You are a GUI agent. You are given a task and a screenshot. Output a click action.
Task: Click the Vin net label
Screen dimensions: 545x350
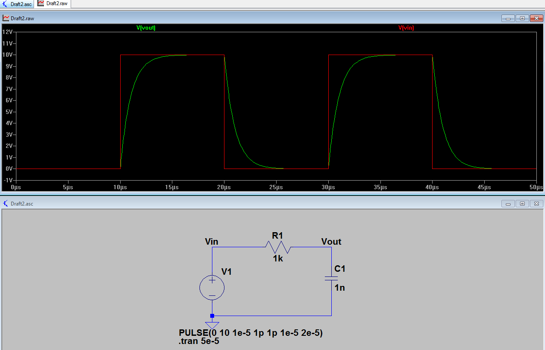tap(212, 242)
